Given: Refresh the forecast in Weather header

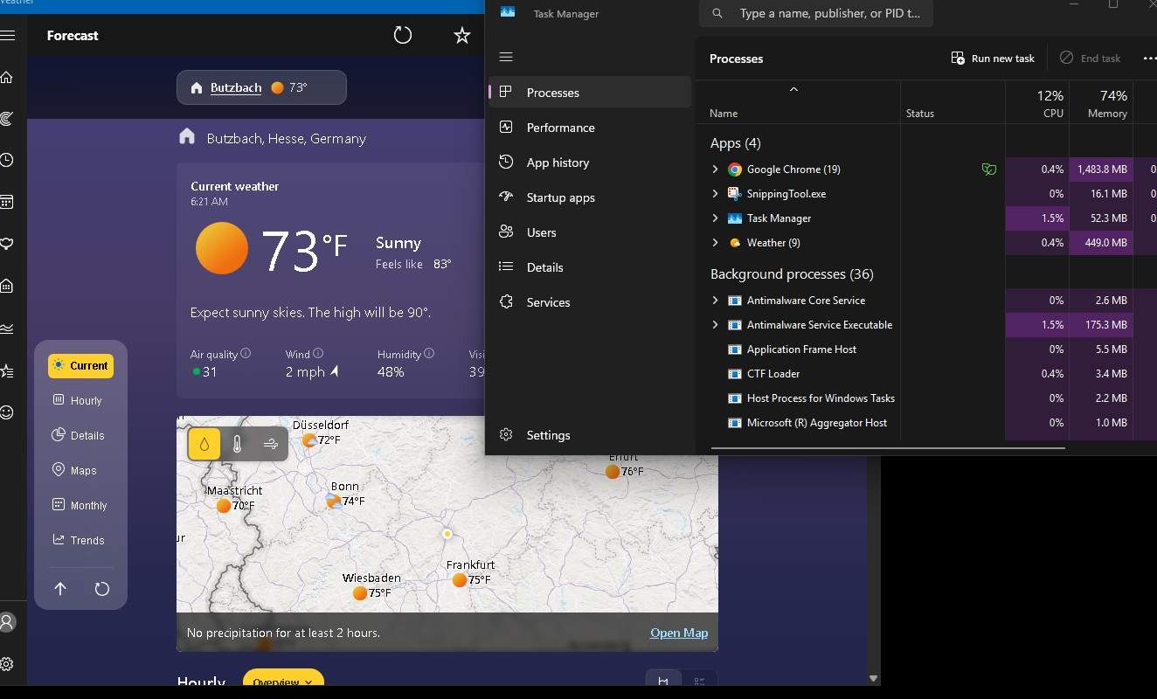Looking at the screenshot, I should [402, 35].
